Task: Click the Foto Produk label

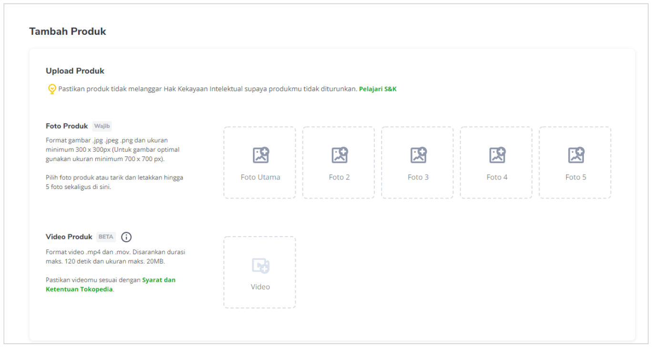Action: tap(67, 126)
